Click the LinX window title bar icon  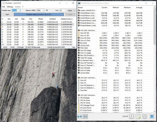(x=3, y=3)
